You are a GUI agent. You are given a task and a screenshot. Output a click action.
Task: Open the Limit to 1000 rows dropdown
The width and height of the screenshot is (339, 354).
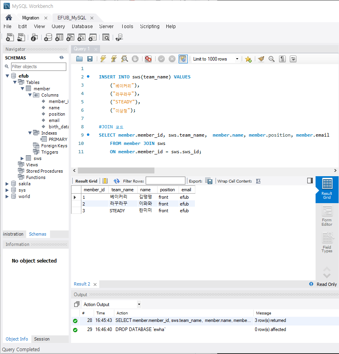tap(237, 59)
